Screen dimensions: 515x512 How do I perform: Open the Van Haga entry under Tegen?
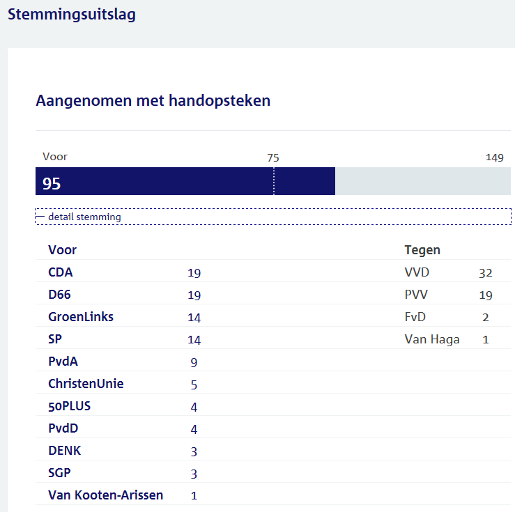point(432,339)
